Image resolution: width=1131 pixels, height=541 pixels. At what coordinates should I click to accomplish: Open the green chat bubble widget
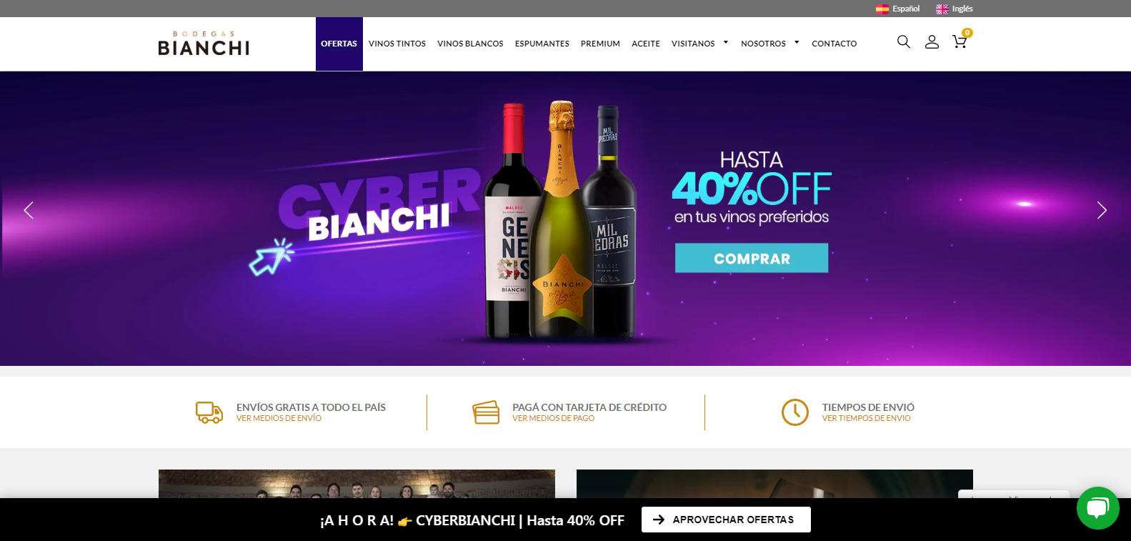coord(1098,508)
